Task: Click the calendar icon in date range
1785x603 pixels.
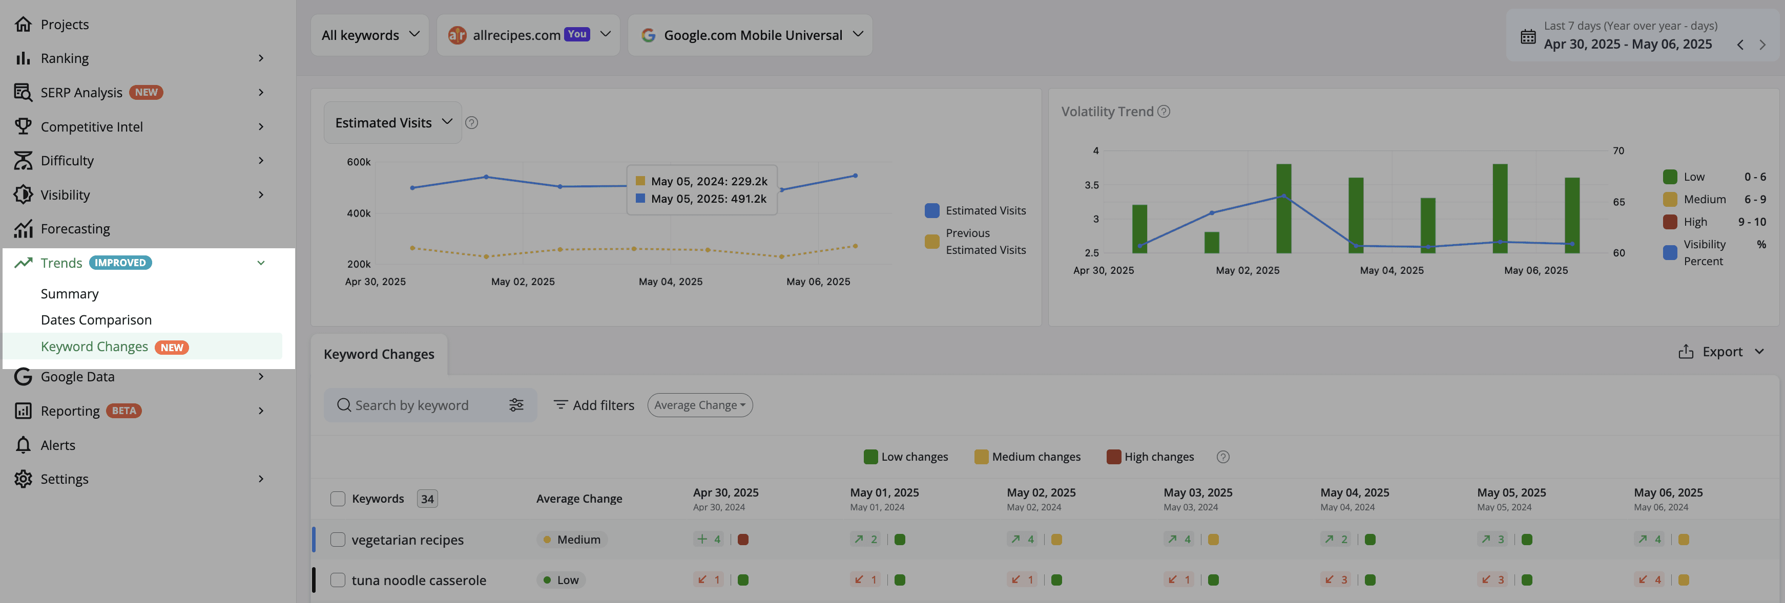Action: coord(1528,36)
